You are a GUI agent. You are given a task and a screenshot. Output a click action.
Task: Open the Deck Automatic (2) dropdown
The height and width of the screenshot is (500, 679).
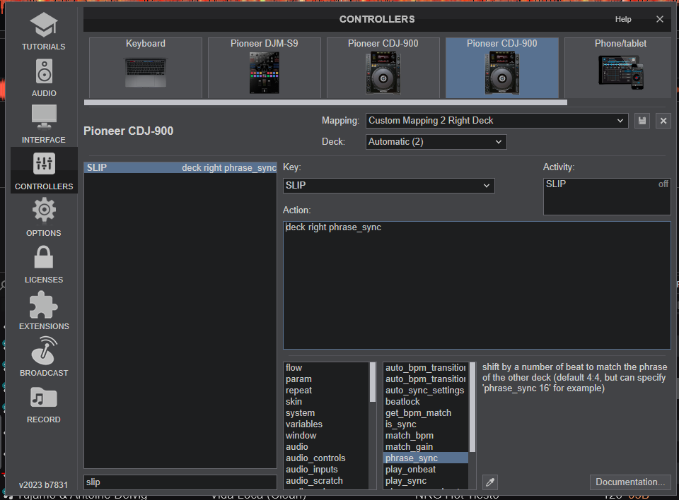436,142
